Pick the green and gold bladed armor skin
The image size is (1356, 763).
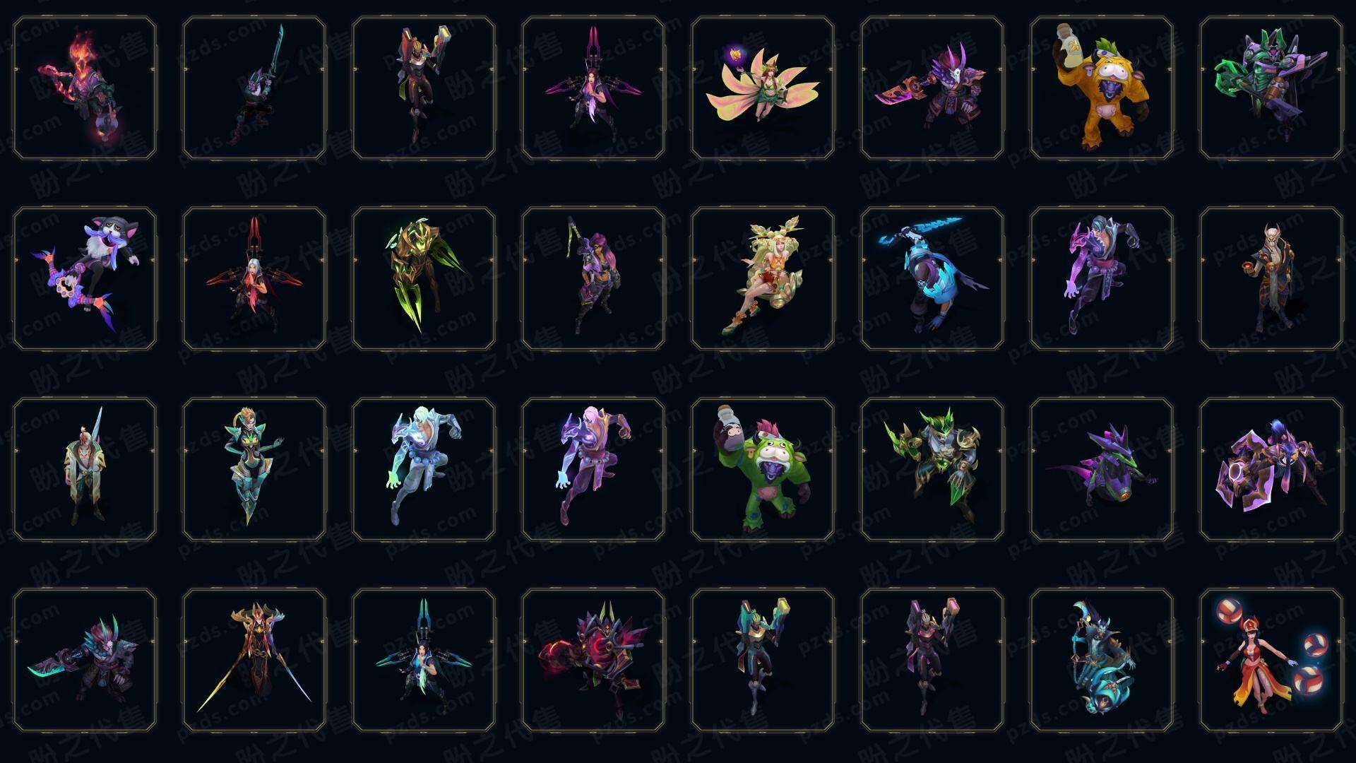424,278
